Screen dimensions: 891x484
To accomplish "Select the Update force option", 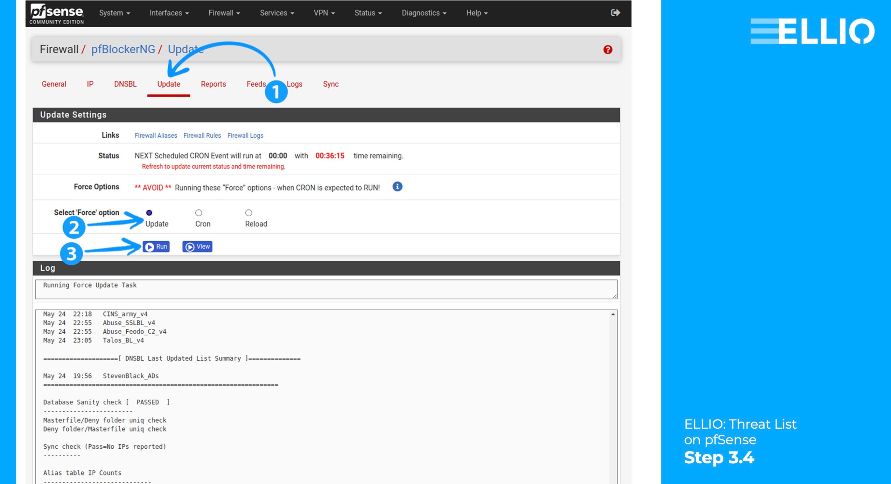I will pos(149,213).
